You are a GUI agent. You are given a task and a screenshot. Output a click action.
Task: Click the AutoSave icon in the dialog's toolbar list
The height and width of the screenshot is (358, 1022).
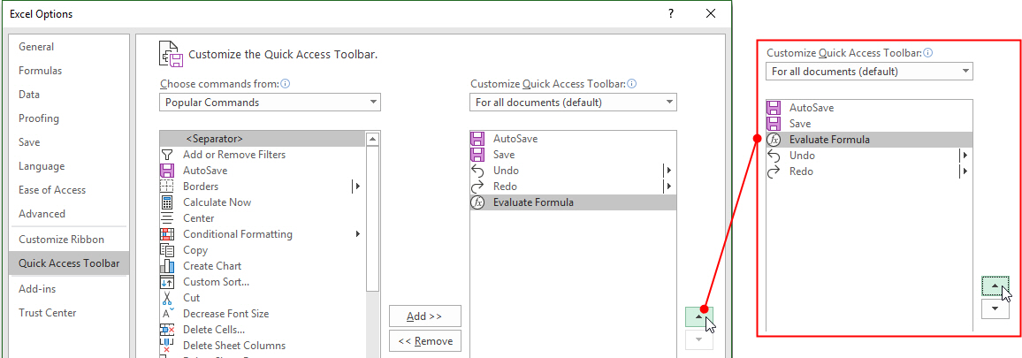[x=477, y=138]
